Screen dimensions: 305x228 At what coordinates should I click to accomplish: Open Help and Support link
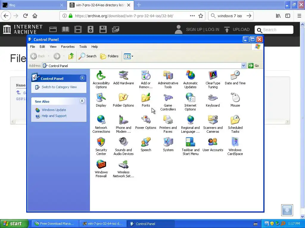click(54, 116)
